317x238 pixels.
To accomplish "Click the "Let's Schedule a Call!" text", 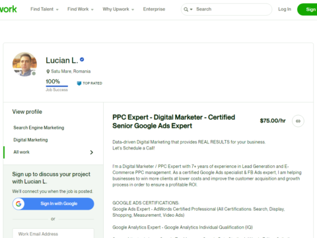I will (x=133, y=148).
